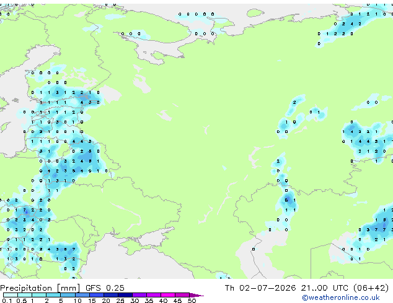
Task: Select legend swatch between 20 and 25
Action: 111,295
